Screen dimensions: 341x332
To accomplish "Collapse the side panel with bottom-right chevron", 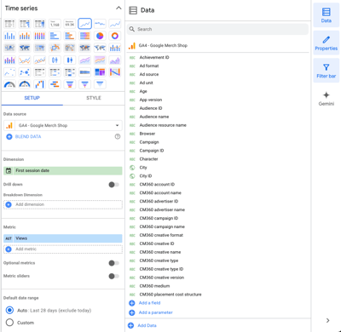I will [x=327, y=320].
